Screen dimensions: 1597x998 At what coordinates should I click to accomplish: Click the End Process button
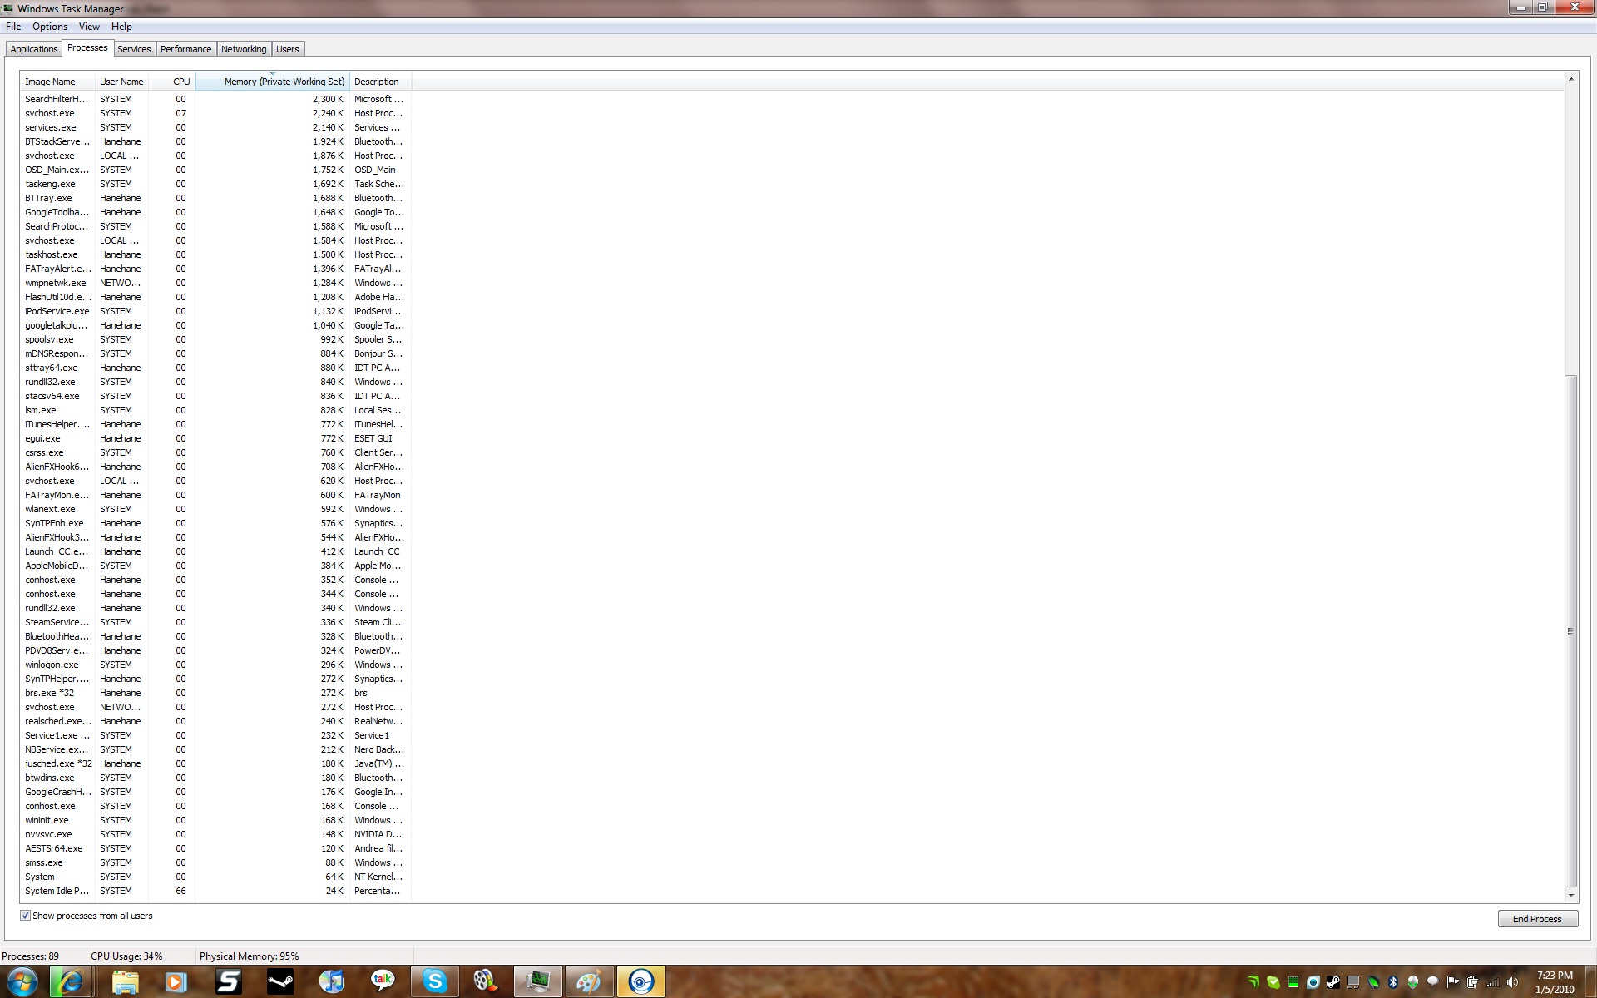(x=1537, y=919)
